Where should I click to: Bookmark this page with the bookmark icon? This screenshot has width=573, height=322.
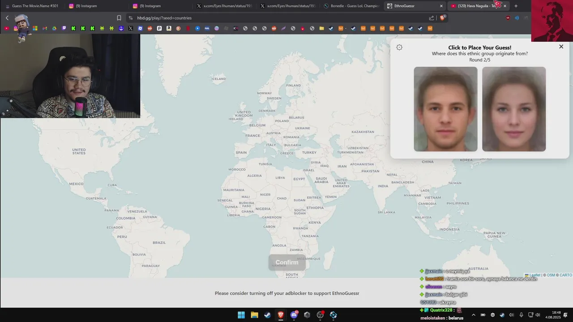tap(119, 18)
